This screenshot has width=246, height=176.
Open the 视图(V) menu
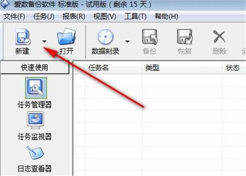[x=105, y=16]
